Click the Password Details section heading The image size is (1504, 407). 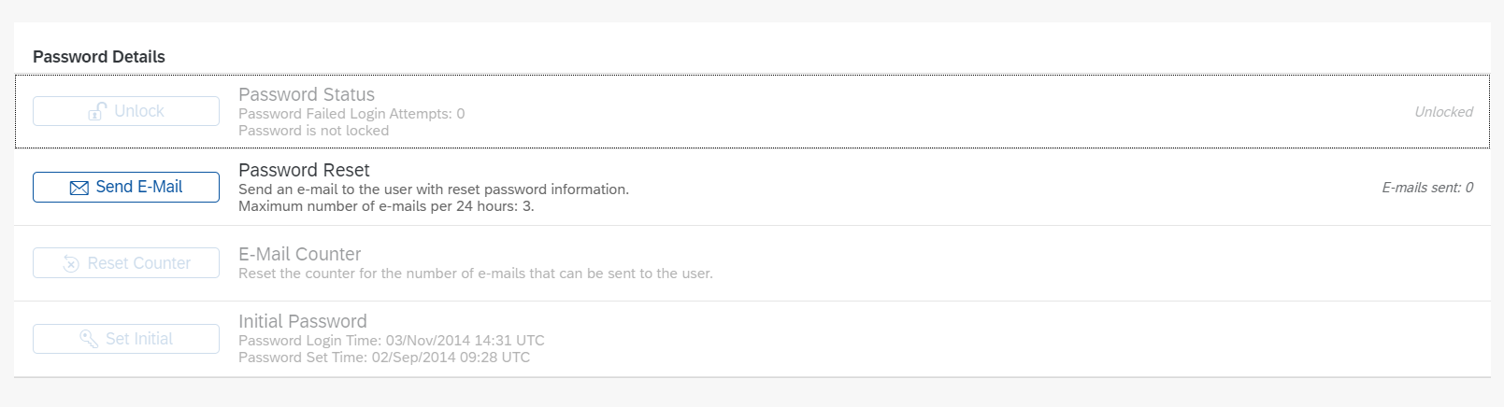99,57
